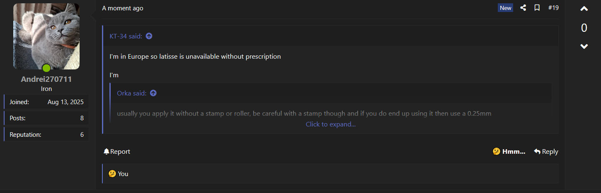Viewport: 601px width, 193px height.
Task: Downvote the post with the down arrow
Action: coord(584,46)
